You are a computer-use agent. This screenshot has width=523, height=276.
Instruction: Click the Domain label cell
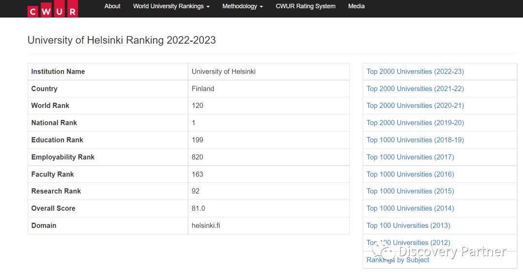108,226
